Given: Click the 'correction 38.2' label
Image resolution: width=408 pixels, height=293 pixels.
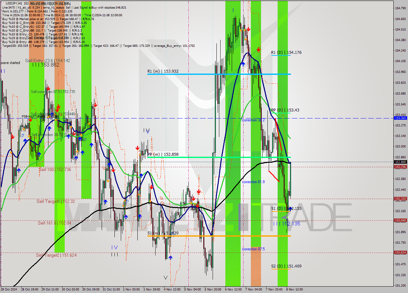Looking at the screenshot, I should [x=253, y=120].
